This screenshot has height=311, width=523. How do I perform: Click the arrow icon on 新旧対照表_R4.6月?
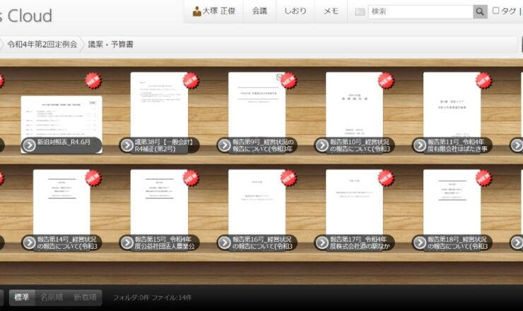29,145
